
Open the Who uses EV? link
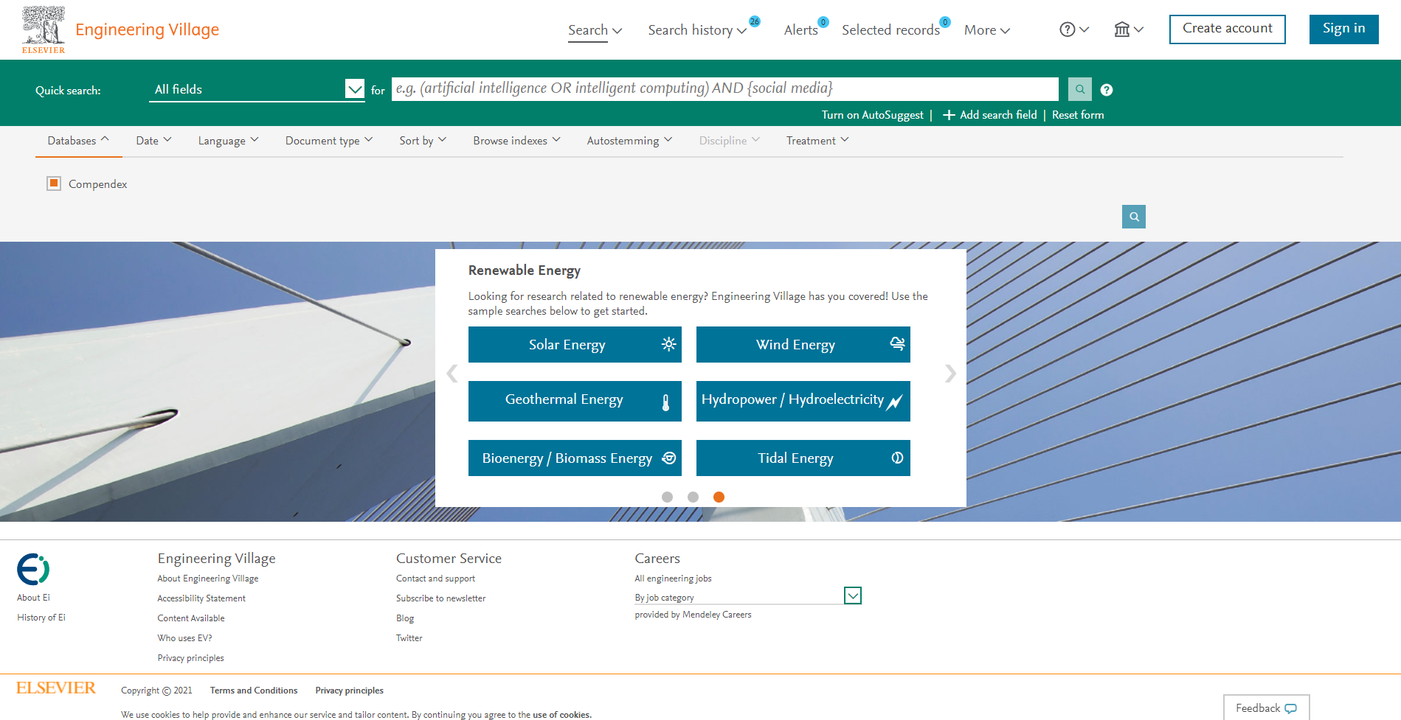coord(184,638)
